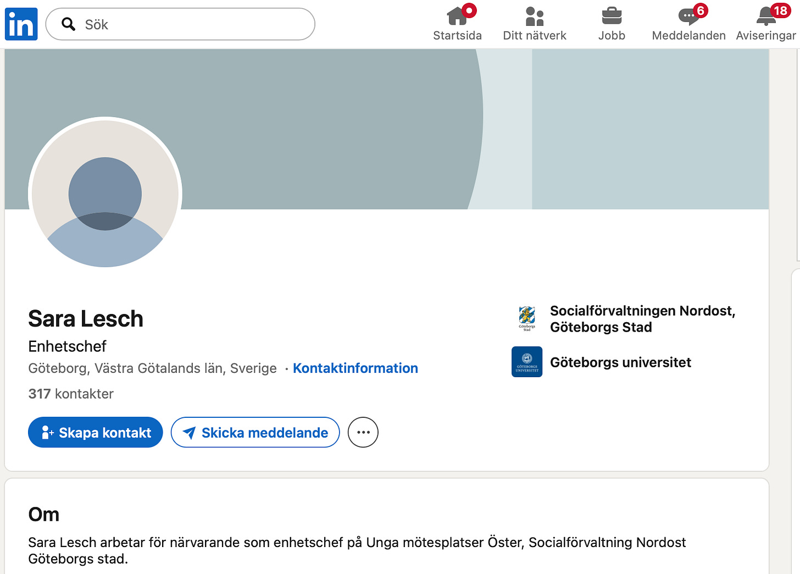
Task: Open Ditt nätverk network icon
Action: tap(535, 16)
